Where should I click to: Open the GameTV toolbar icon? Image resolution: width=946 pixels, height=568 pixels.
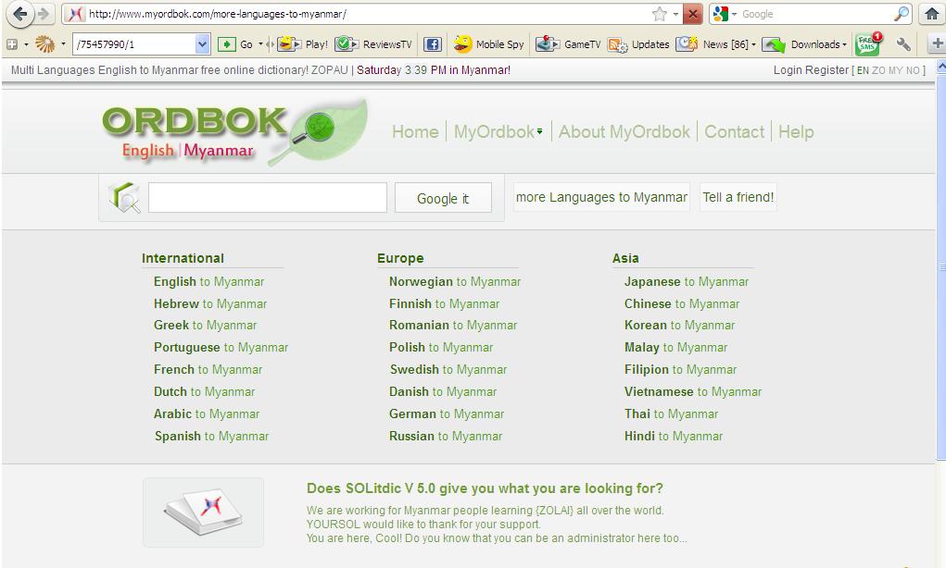548,44
